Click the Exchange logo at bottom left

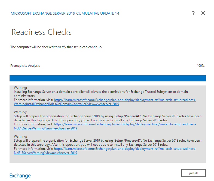pyautogui.click(x=20, y=176)
